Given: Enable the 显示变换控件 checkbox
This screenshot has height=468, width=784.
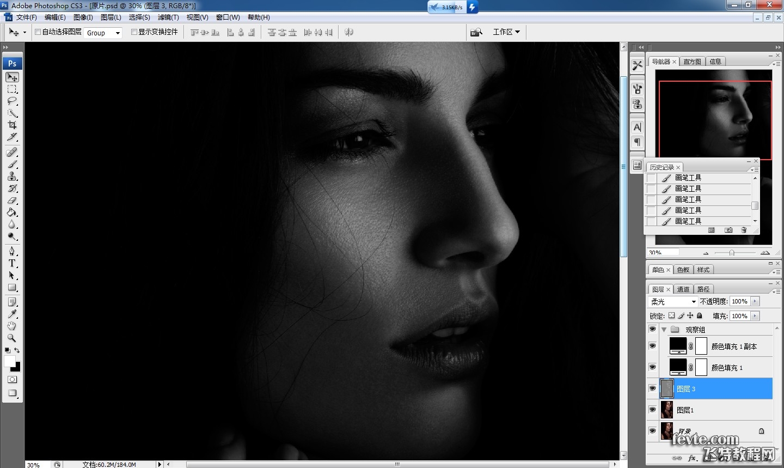Looking at the screenshot, I should (x=134, y=32).
